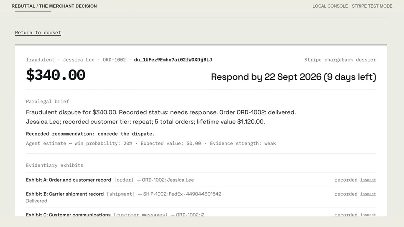This screenshot has height=227, width=404.
Task: Click the $340.00 dispute amount
Action: (56, 75)
